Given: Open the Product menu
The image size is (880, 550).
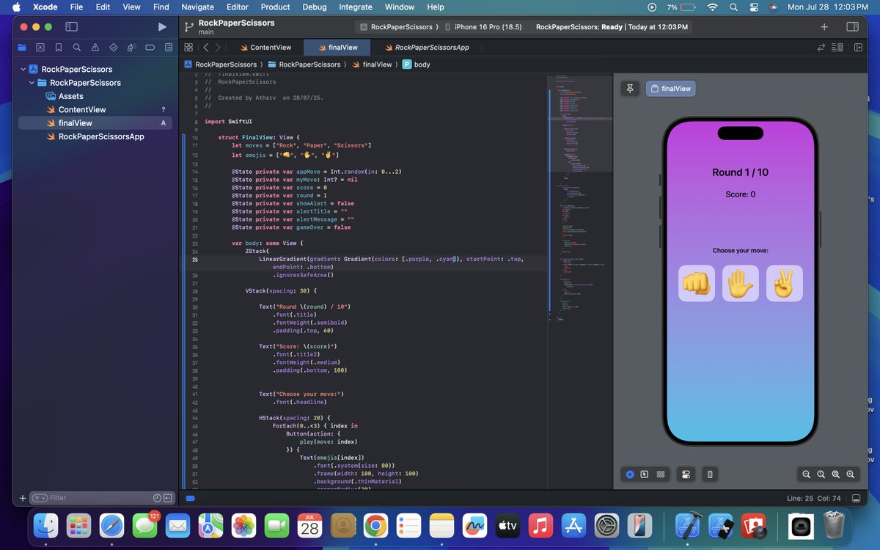Looking at the screenshot, I should tap(276, 7).
